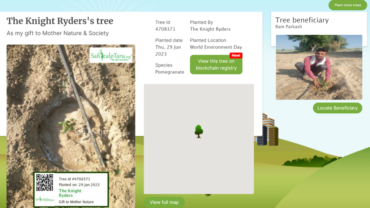Select the Tree Id value 4708371

[x=165, y=29]
